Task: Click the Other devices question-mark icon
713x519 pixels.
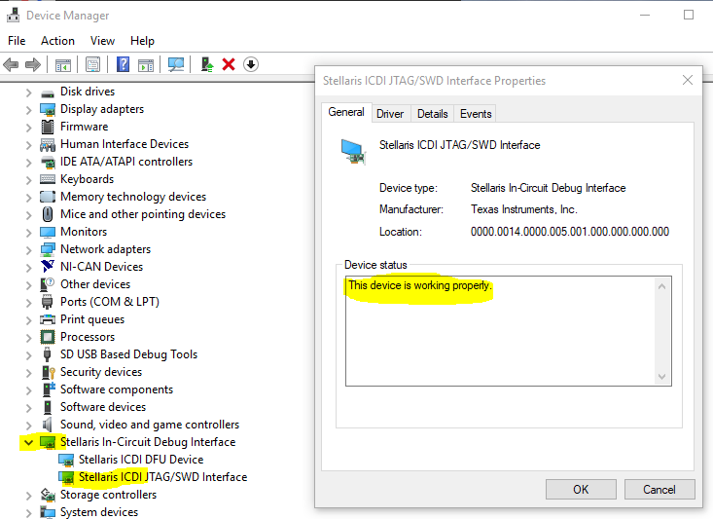Action: (x=48, y=284)
